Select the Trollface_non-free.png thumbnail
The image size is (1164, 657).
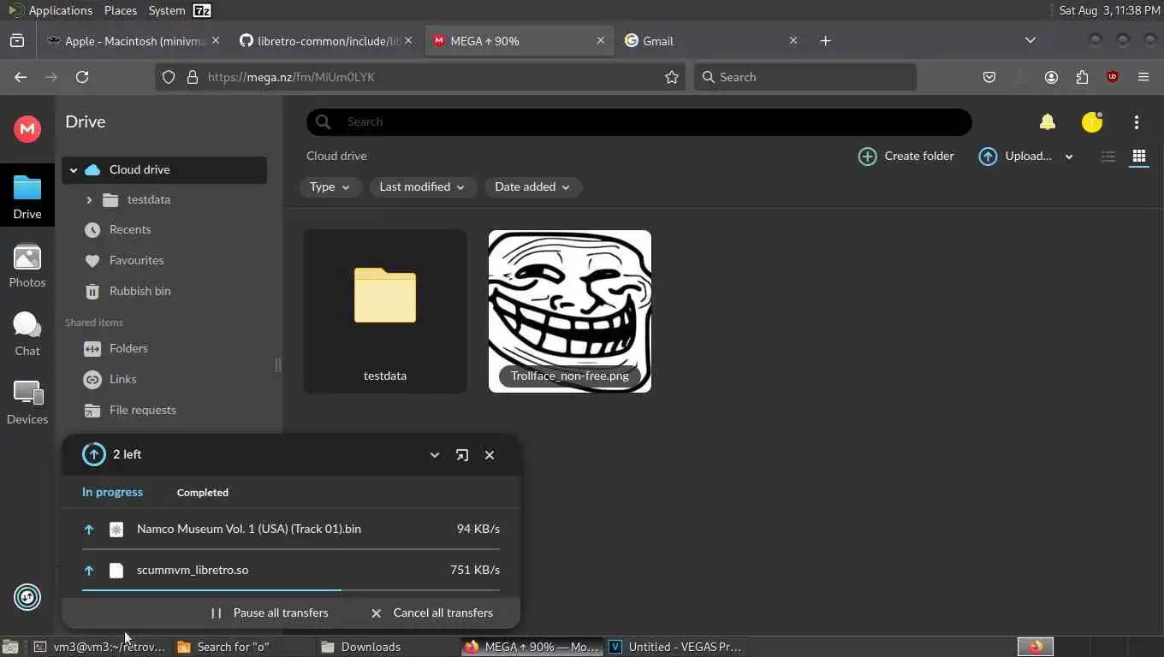(570, 311)
